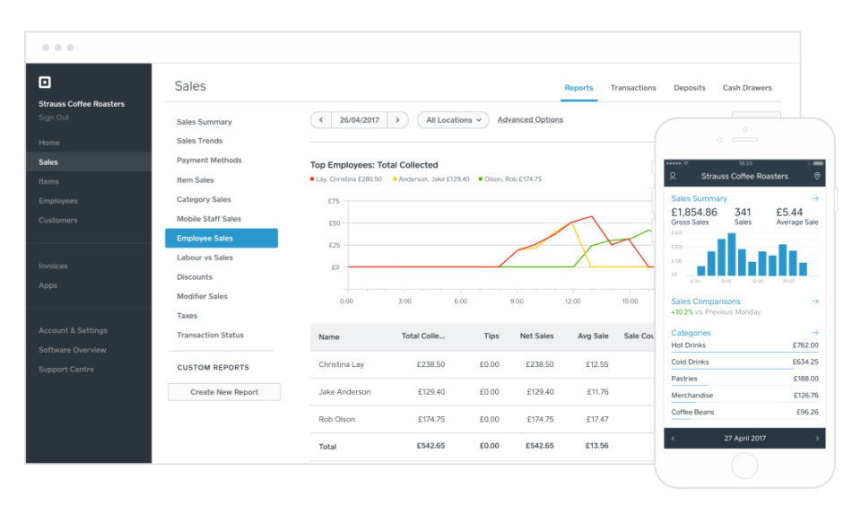Tap the profile icon on phone header
The height and width of the screenshot is (515, 861).
[673, 176]
